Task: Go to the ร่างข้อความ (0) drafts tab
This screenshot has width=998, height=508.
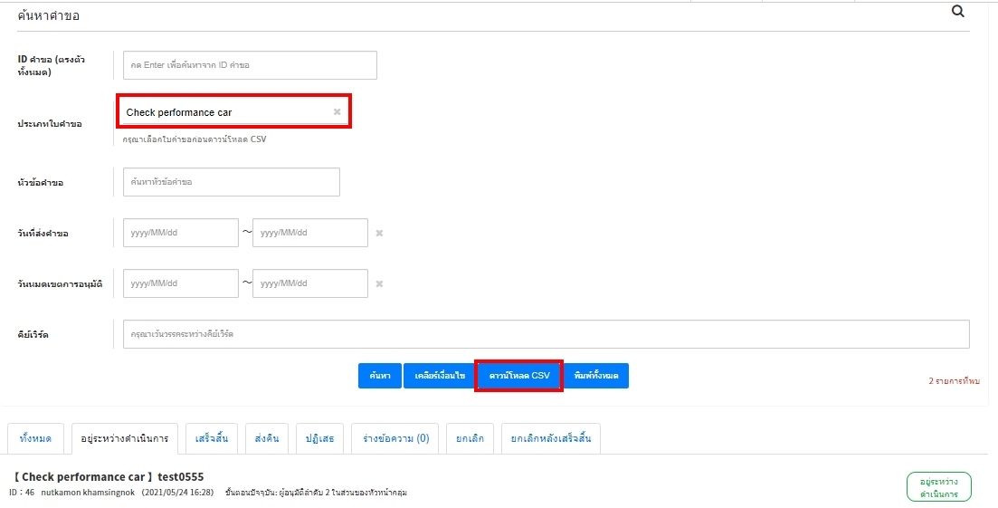Action: pyautogui.click(x=395, y=438)
